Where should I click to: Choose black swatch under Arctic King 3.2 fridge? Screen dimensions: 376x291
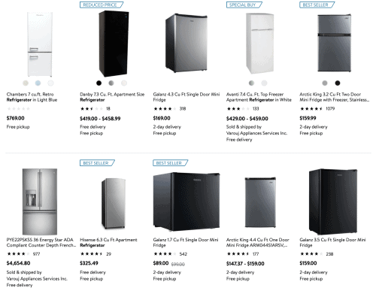point(338,83)
